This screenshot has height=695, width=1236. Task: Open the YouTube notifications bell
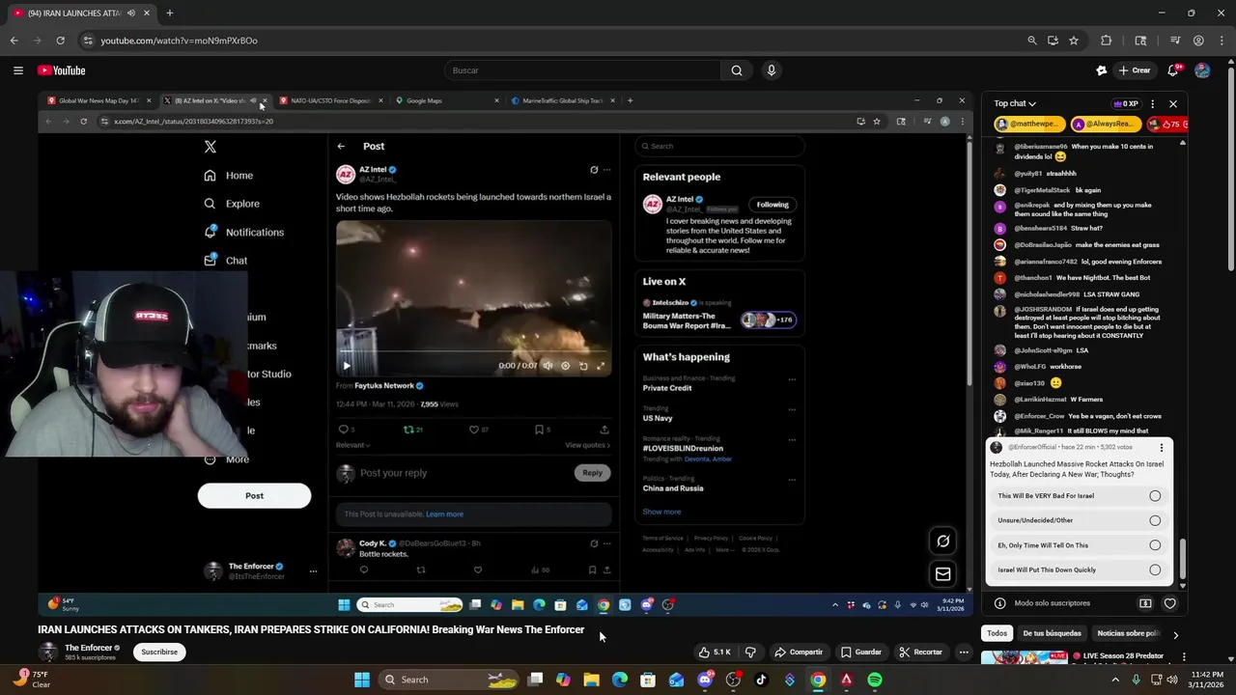[x=1173, y=70]
